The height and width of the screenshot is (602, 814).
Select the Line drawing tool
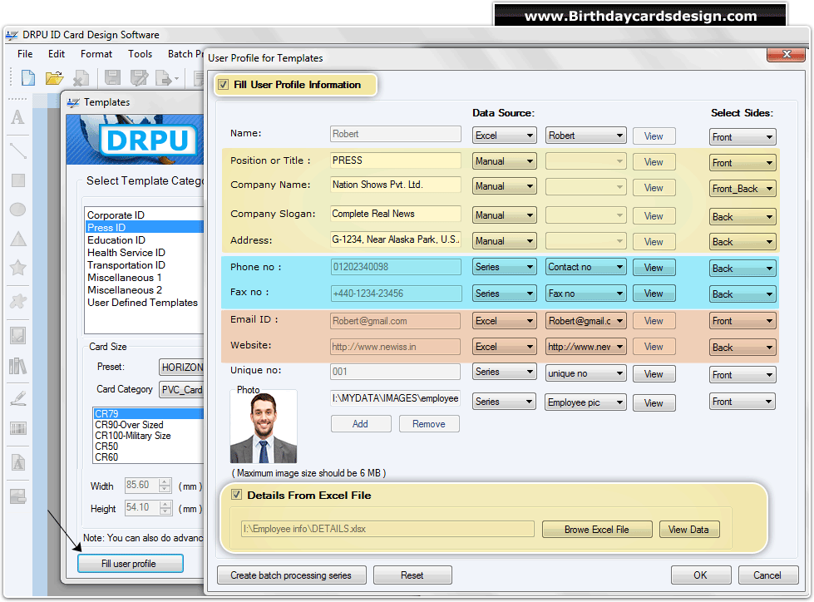[17, 150]
